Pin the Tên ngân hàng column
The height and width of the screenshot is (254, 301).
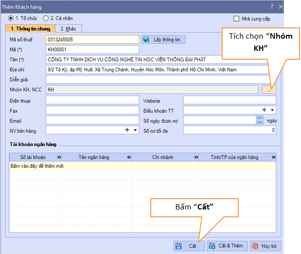click(x=129, y=157)
